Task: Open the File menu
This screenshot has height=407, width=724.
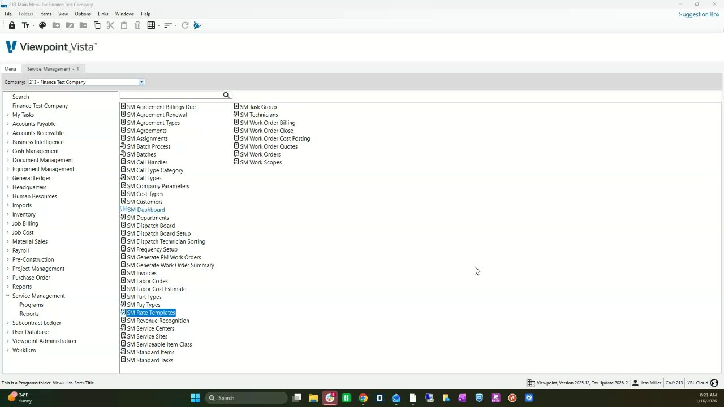Action: 8,14
